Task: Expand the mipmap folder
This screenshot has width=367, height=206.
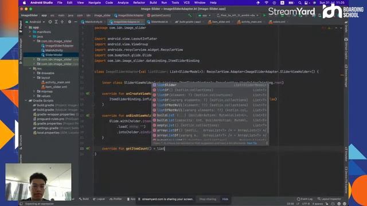Action: tap(34, 92)
